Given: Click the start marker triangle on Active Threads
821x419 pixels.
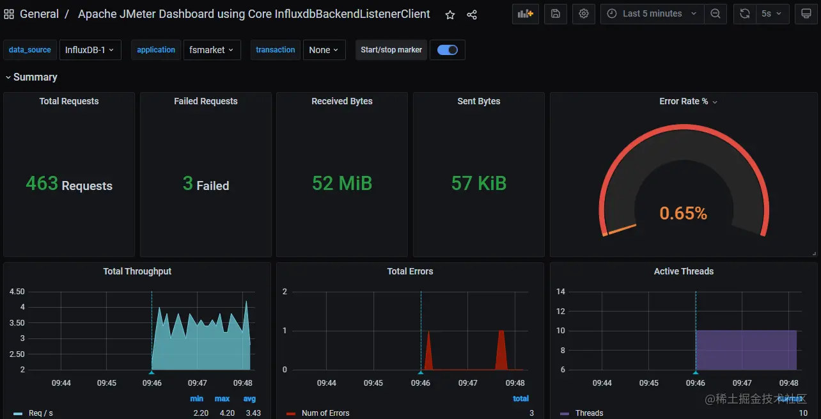Looking at the screenshot, I should (x=696, y=372).
